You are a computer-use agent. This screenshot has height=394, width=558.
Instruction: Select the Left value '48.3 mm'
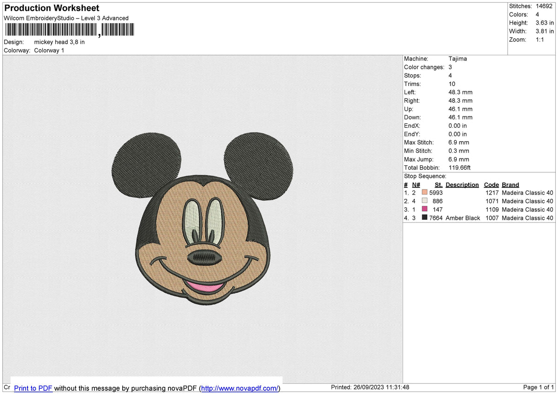[x=460, y=92]
